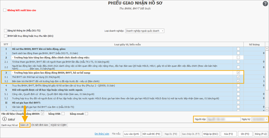Tick Văn bản đề nghị gia hạn thẻ BHYT
Screen dimensions: 269x138
pyautogui.click(x=238, y=107)
